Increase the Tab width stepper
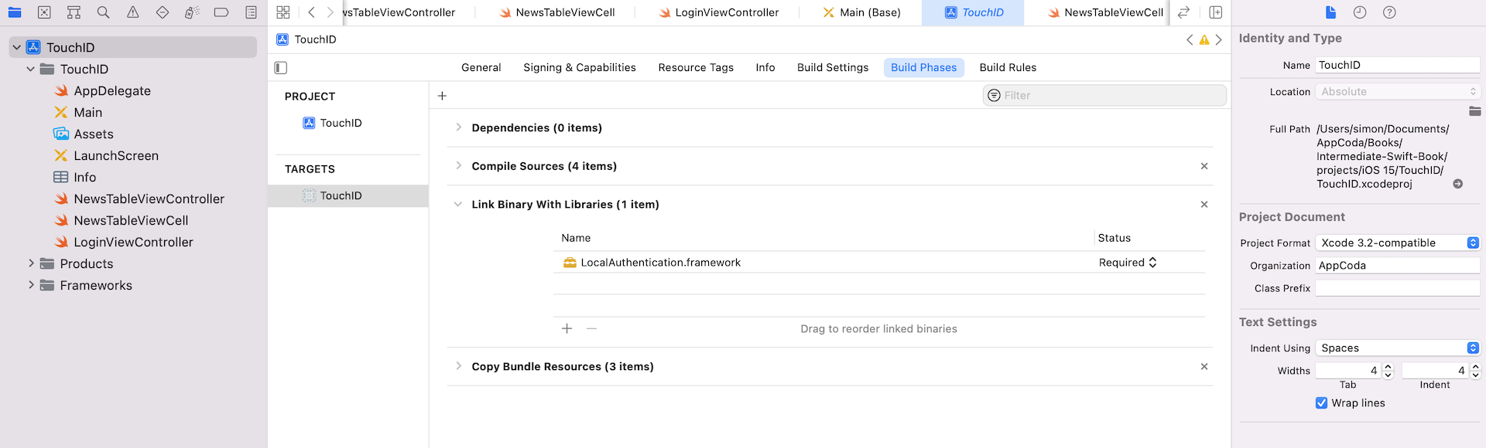This screenshot has height=448, width=1486. pyautogui.click(x=1388, y=367)
